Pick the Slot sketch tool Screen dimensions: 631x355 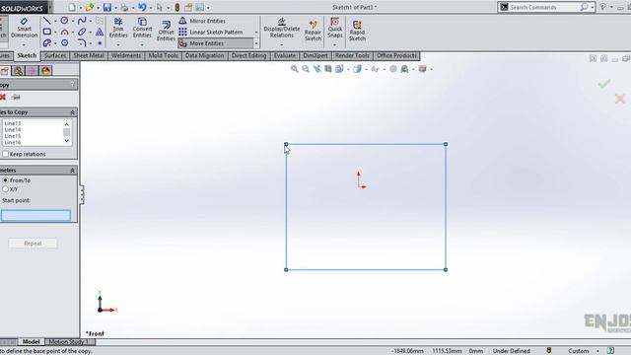[46, 42]
